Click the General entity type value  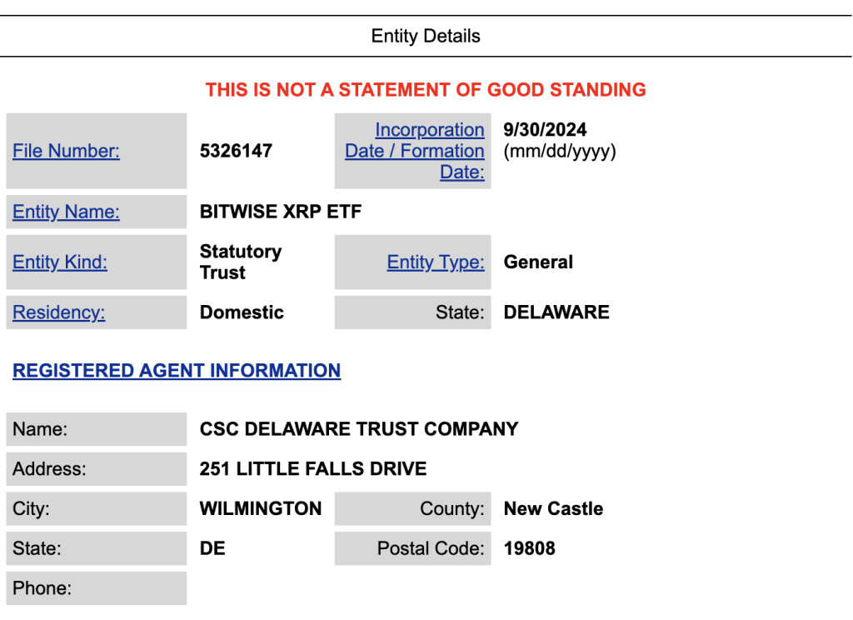coord(538,262)
